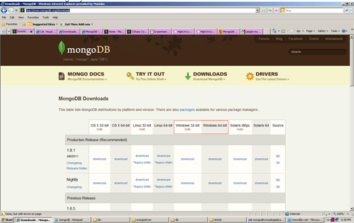354x223 pixels.
Task: Open the View menu
Action: pos(21,18)
